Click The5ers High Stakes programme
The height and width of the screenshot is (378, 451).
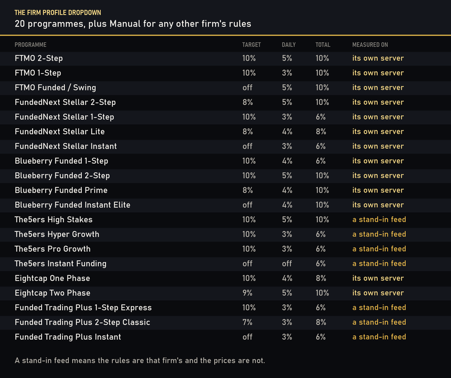point(225,220)
